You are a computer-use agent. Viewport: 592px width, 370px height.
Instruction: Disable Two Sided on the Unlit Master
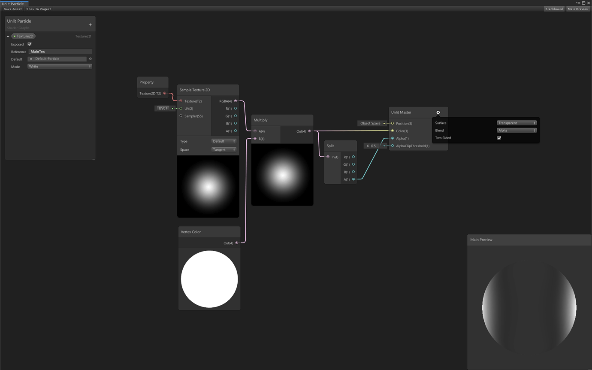[x=499, y=138]
